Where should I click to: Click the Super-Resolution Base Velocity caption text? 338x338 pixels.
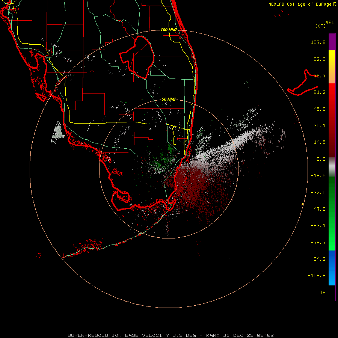pyautogui.click(x=171, y=335)
